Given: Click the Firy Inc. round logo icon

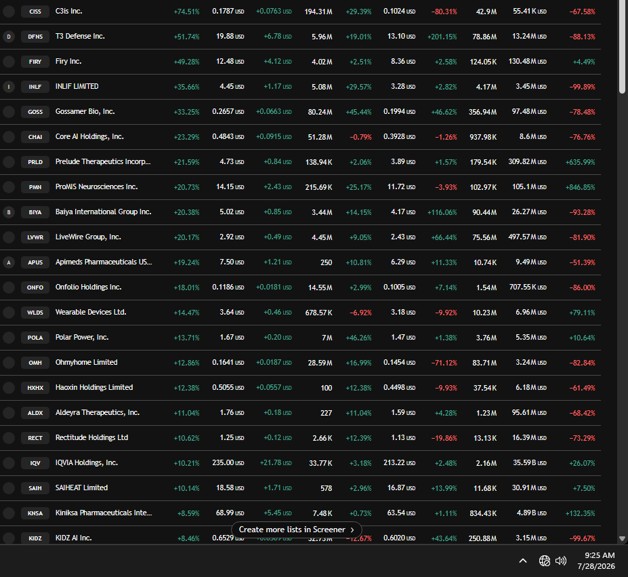Looking at the screenshot, I should (x=9, y=61).
